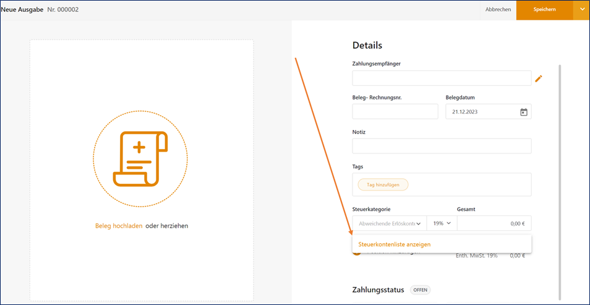
Task: Click the Notiz input field
Action: click(x=442, y=146)
